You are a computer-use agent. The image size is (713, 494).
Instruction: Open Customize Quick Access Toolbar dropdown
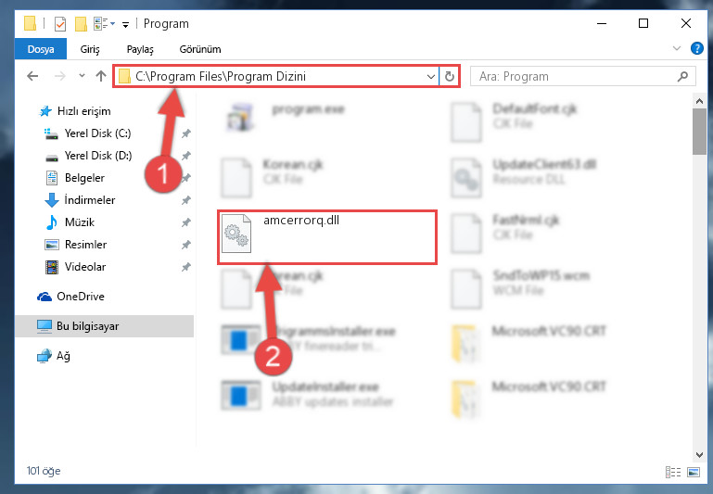point(125,24)
